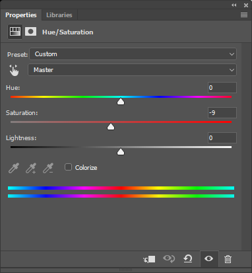Screen dimensions: 252x273
Task: Open the Preset dropdown showing Custom
Action: pos(133,54)
